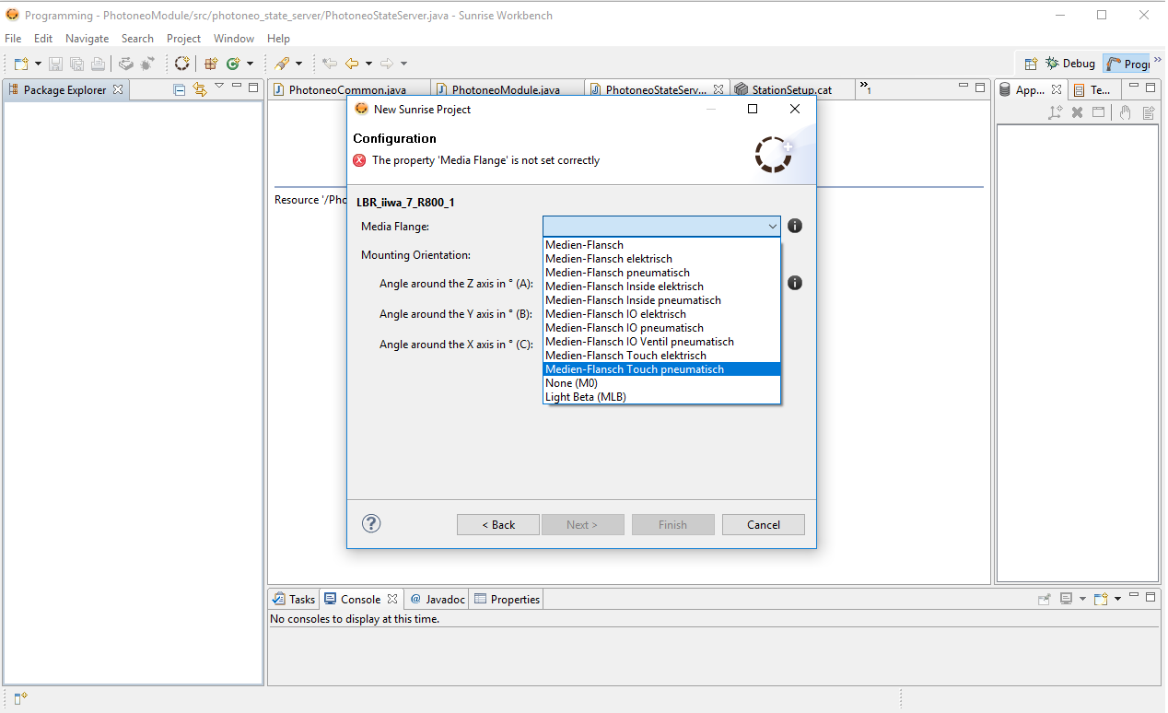
Task: Open the Edit menu
Action: (x=43, y=39)
